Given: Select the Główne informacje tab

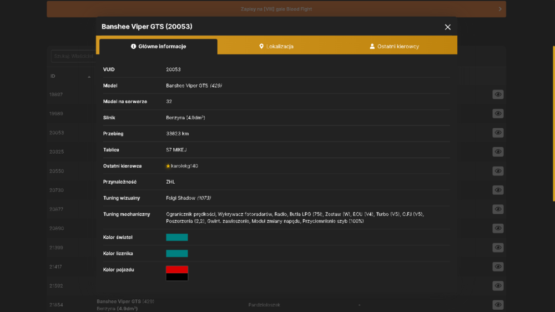Looking at the screenshot, I should pos(158,47).
